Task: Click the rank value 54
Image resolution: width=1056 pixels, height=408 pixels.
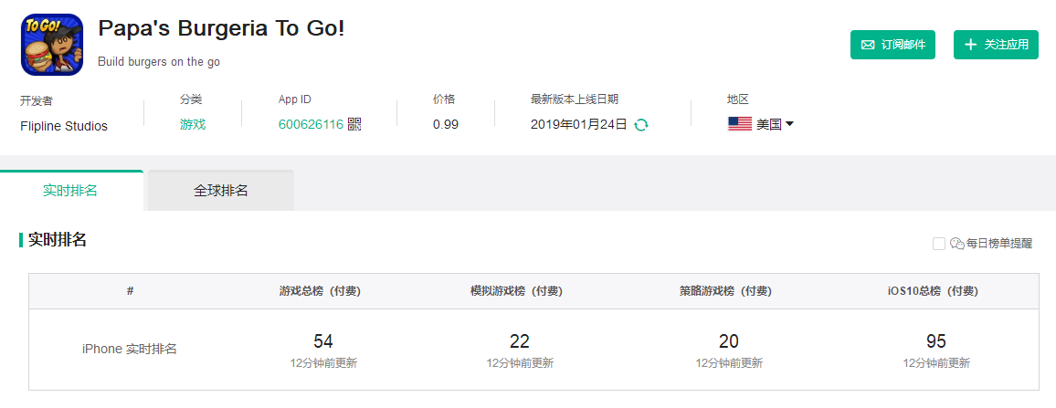Action: click(x=323, y=340)
